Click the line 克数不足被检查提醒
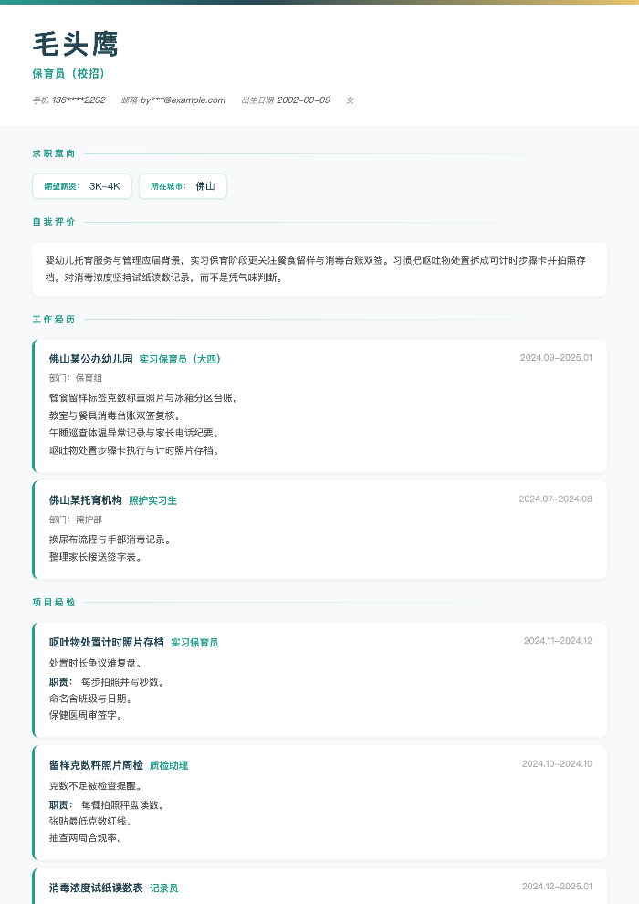Viewport: 639px width, 904px height. pos(95,786)
